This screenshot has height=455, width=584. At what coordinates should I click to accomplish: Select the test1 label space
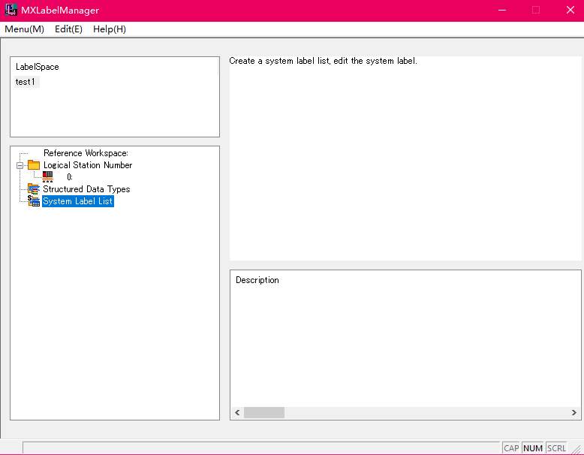click(x=26, y=82)
